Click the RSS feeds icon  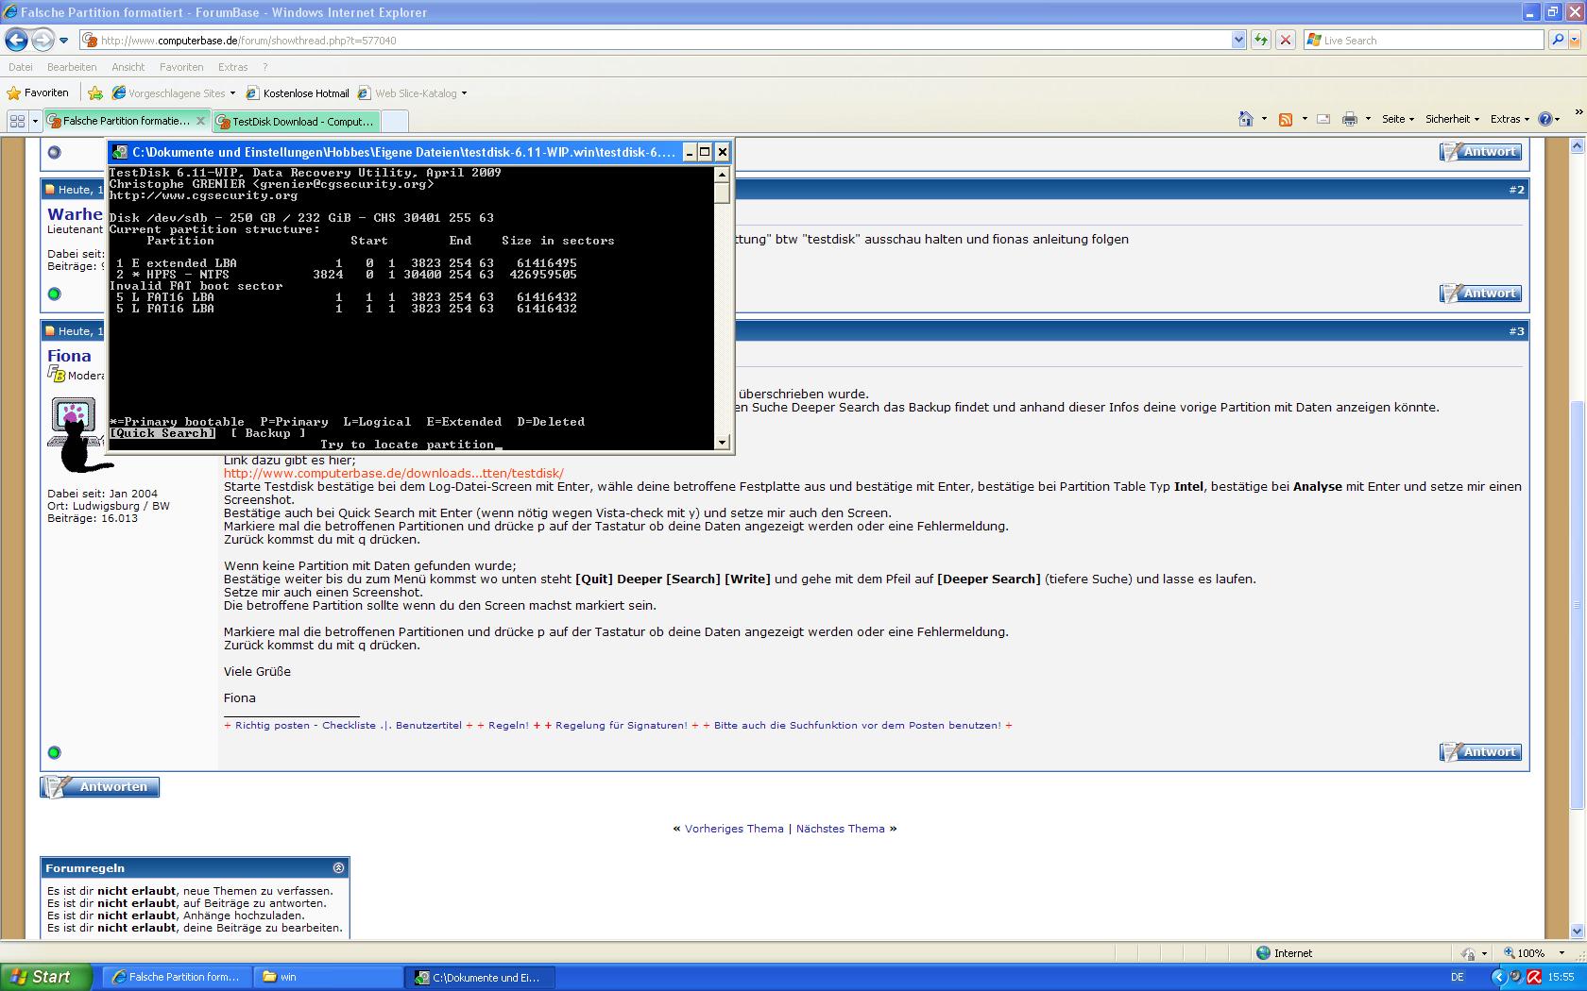[x=1286, y=119]
